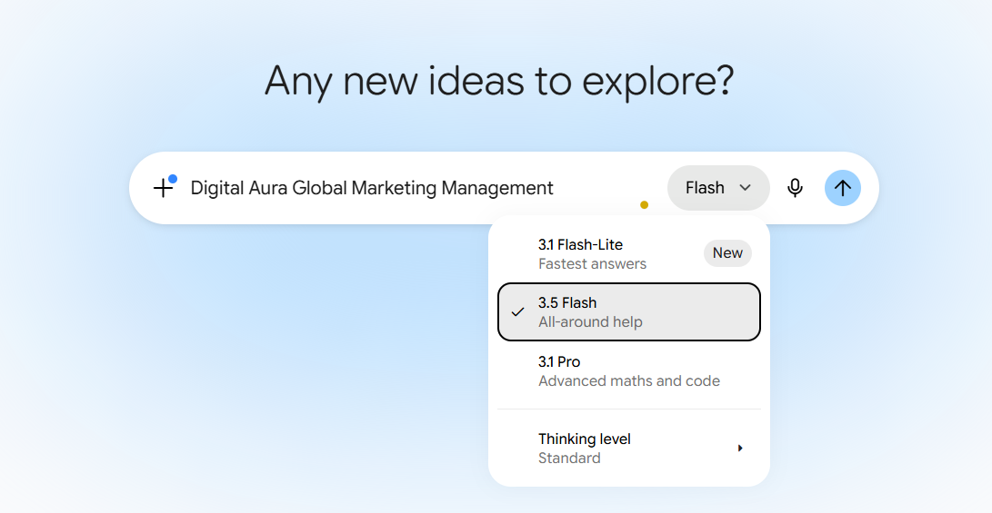Viewport: 992px width, 513px height.
Task: Click the arrow next to Thinking level
Action: (x=740, y=449)
